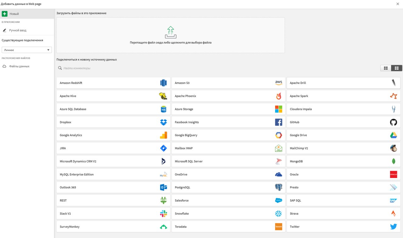Click the search magnifier icon
The width and height of the screenshot is (403, 238).
click(60, 68)
